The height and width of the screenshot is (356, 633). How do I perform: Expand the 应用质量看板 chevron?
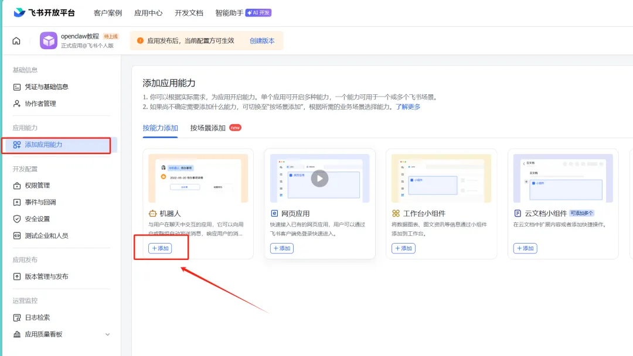coord(107,335)
